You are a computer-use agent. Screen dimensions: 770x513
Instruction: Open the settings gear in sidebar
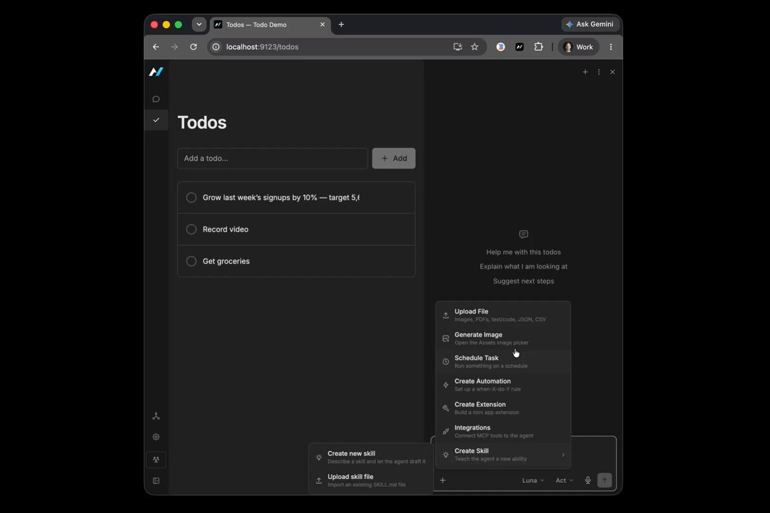pyautogui.click(x=156, y=437)
